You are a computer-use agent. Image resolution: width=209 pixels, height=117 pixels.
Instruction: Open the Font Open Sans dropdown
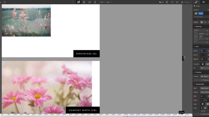tap(204, 88)
